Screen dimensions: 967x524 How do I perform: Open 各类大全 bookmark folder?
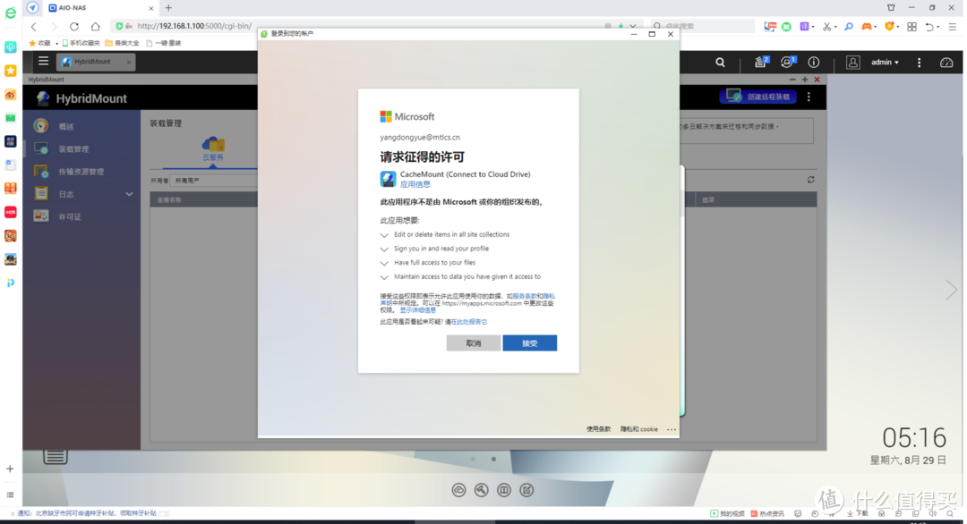pos(122,43)
